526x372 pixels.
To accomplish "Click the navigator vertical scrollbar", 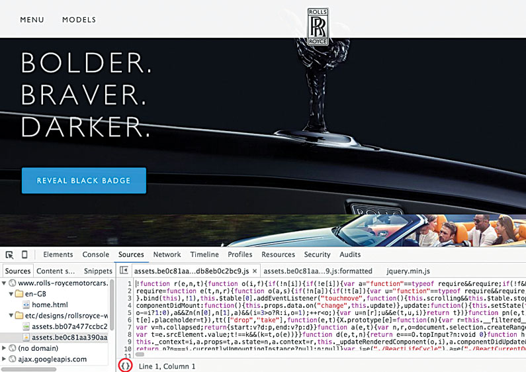I will [112, 304].
